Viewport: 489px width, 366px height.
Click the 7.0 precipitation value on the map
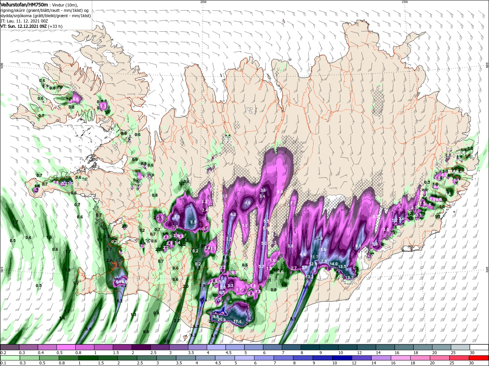324,261
